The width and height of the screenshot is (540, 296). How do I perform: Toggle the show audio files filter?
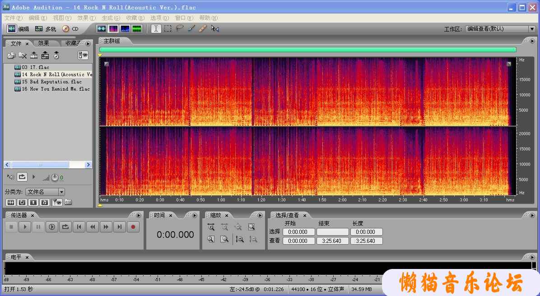11,202
